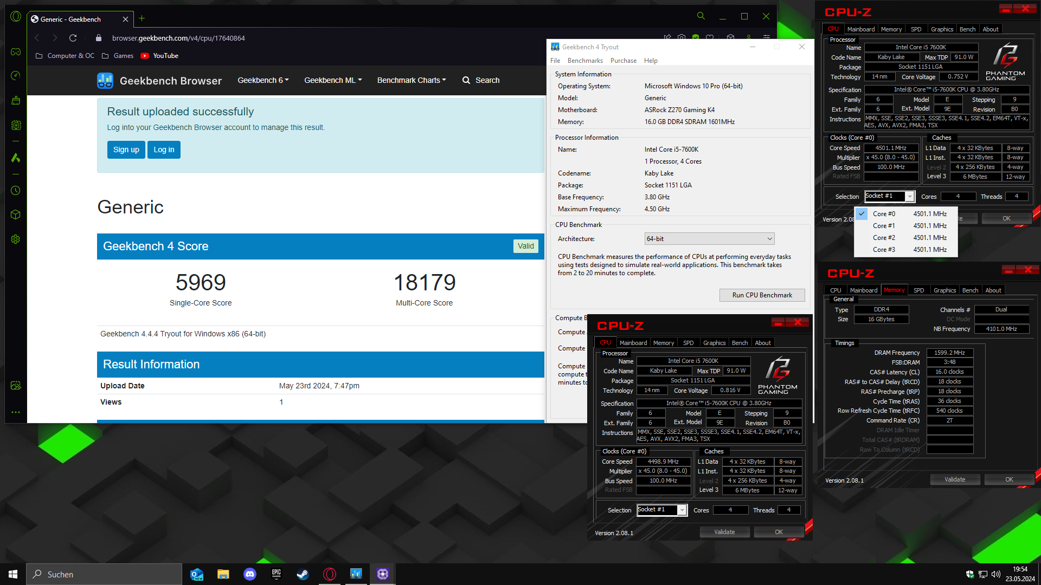1041x585 pixels.
Task: Click the Geekbench Browser logo icon
Action: pyautogui.click(x=105, y=80)
